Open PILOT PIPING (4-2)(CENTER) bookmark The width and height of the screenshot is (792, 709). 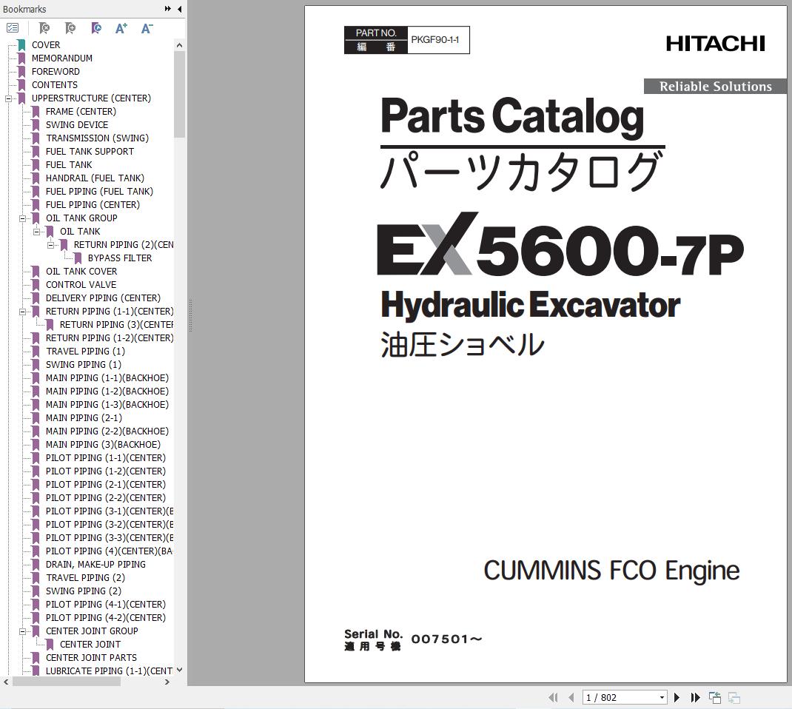coord(106,617)
